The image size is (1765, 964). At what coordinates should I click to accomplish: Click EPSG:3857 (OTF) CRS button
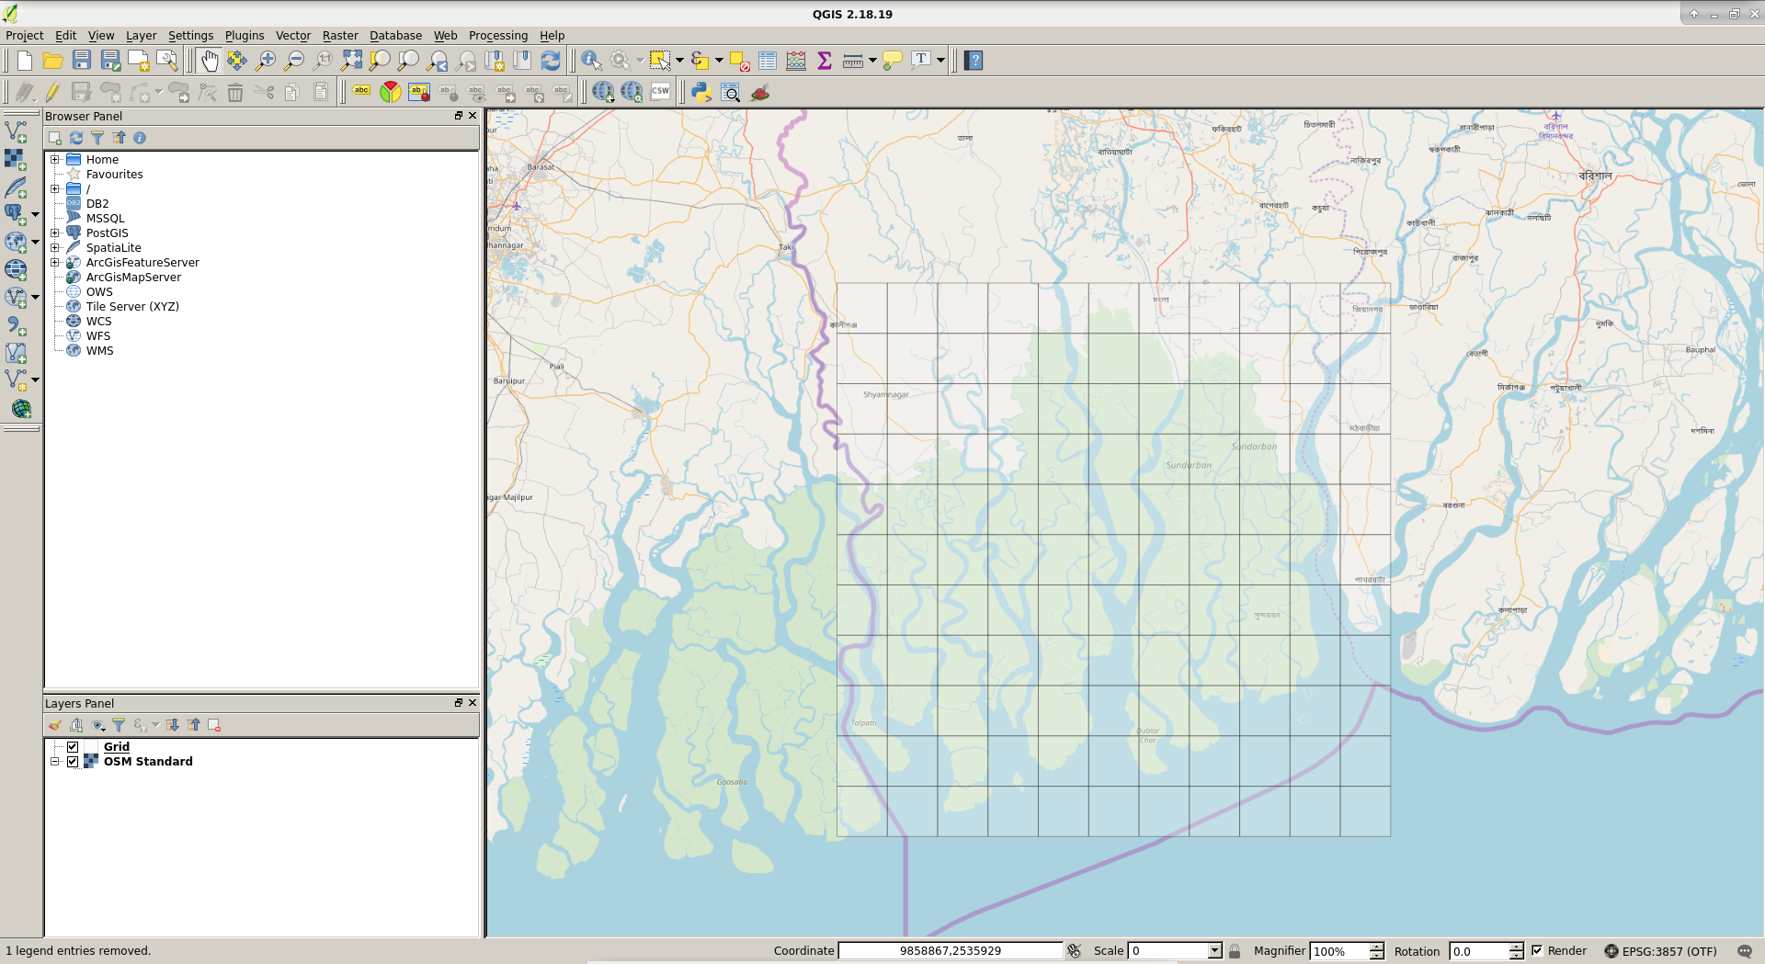coord(1660,951)
